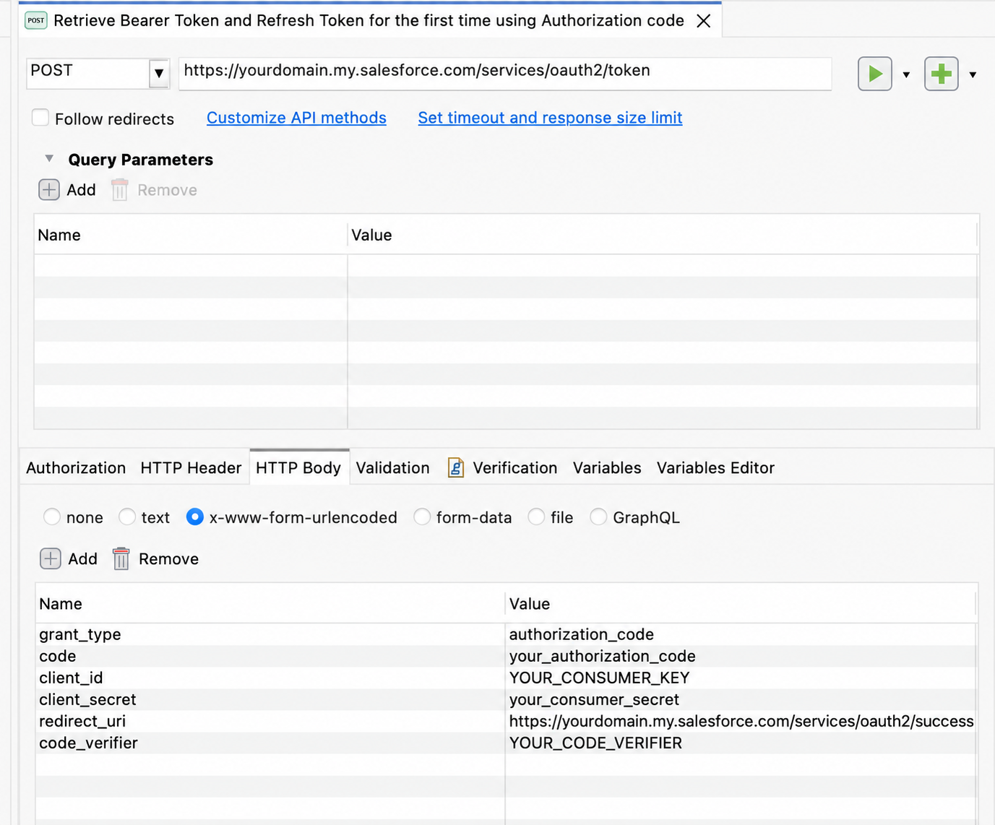Select the grant_type name cell

270,634
